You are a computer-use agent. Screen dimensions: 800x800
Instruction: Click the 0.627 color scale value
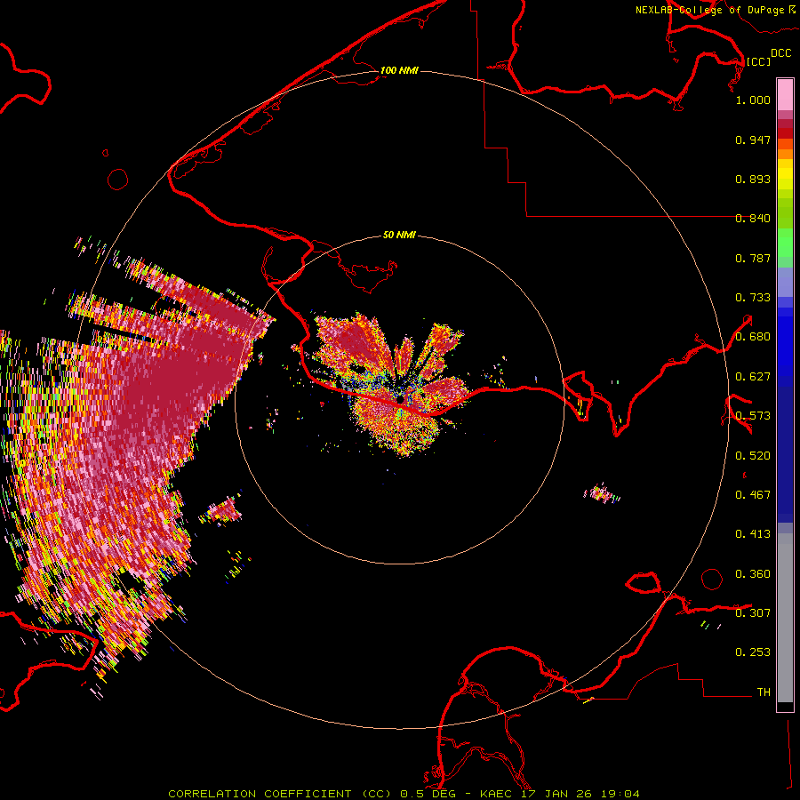click(x=753, y=377)
